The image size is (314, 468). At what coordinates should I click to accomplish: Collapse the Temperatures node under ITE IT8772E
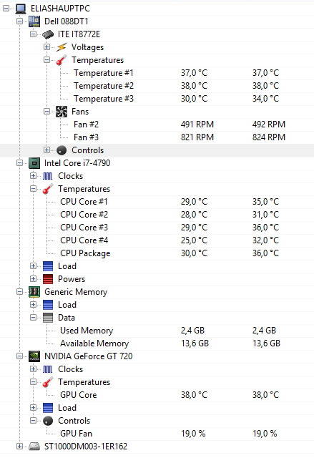point(46,59)
